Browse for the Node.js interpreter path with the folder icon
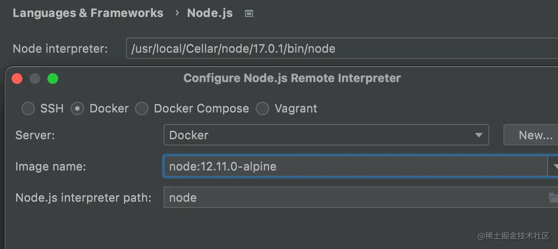This screenshot has height=249, width=558. [x=554, y=198]
